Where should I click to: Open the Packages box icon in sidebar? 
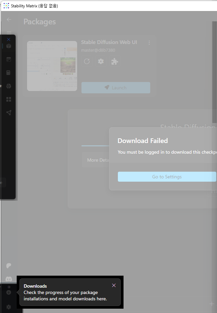pyautogui.click(x=9, y=46)
